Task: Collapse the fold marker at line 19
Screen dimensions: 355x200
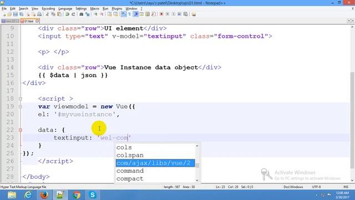Action: [21, 106]
